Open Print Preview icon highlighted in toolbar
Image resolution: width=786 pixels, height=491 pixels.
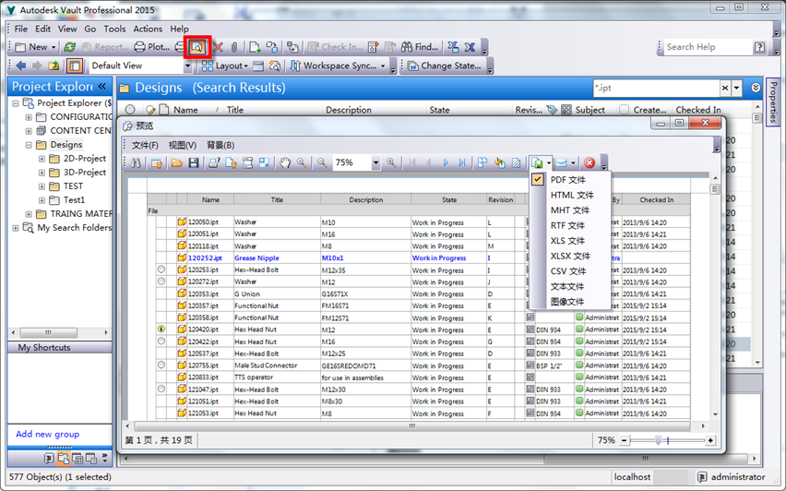197,47
